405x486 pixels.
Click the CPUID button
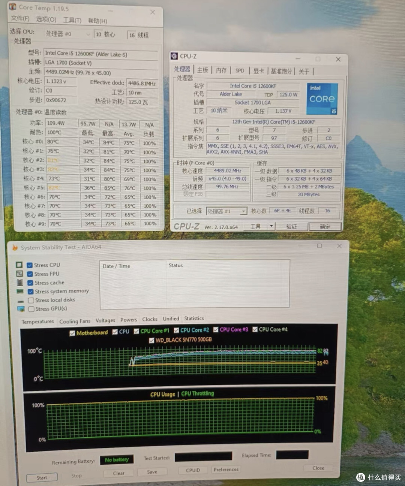point(193,470)
